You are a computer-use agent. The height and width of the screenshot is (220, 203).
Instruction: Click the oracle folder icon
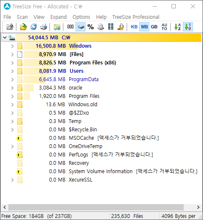coord(20,88)
